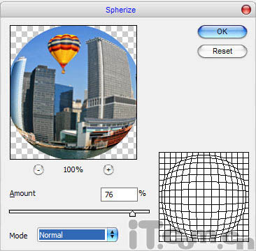Image resolution: width=256 pixels, height=251 pixels.
Task: Click the Mode label
Action: click(18, 236)
